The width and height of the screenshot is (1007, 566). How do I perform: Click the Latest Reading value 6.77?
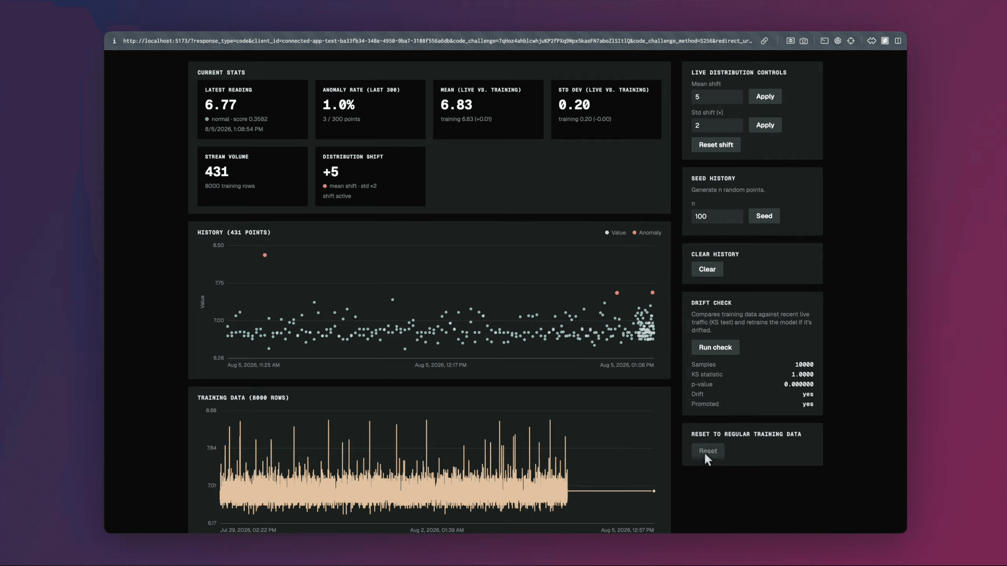[x=221, y=105]
